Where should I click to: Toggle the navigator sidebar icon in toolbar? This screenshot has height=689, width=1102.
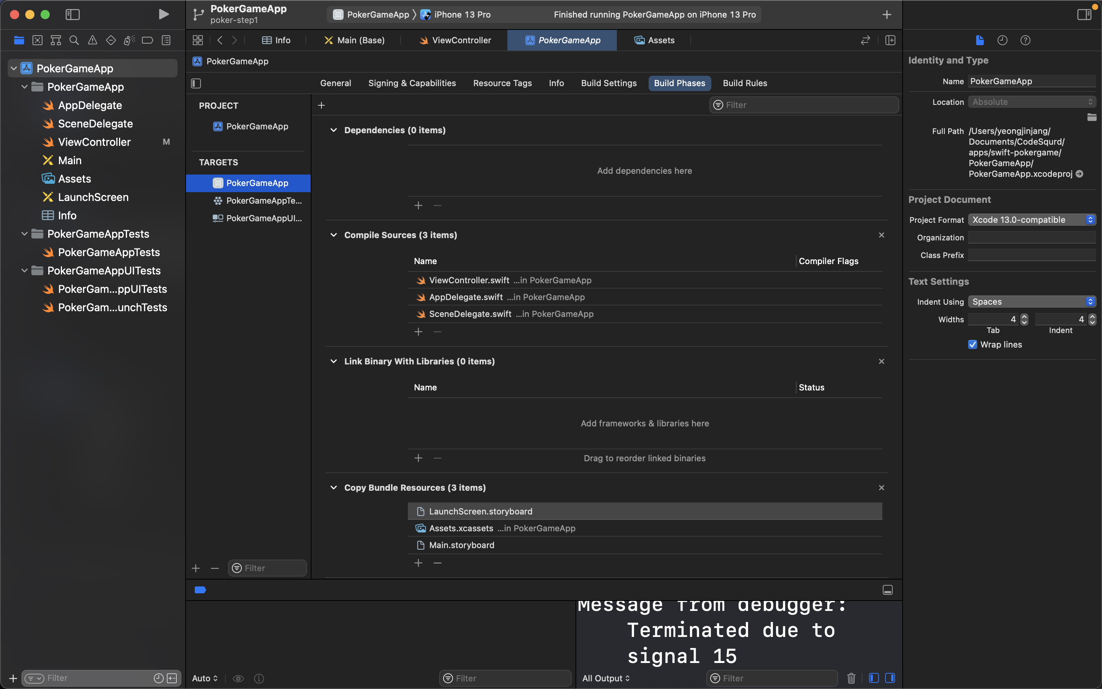tap(72, 15)
